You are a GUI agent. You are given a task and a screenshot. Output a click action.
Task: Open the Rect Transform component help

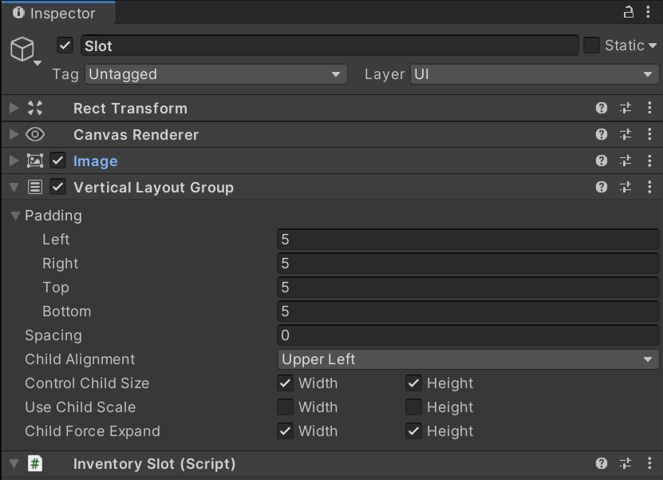coord(601,108)
